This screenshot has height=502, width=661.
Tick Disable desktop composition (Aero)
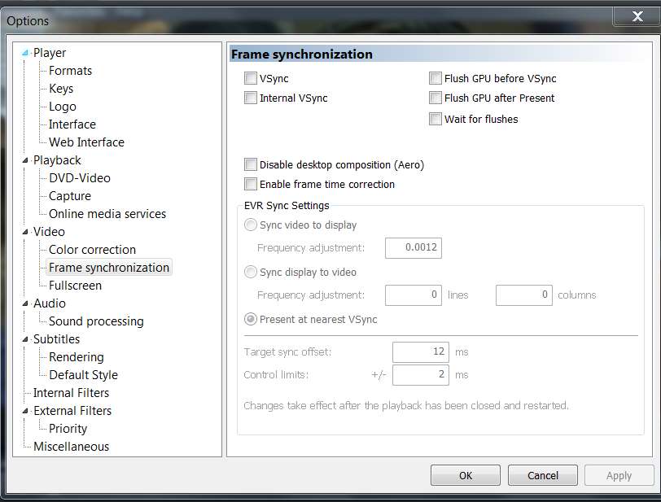[x=251, y=164]
